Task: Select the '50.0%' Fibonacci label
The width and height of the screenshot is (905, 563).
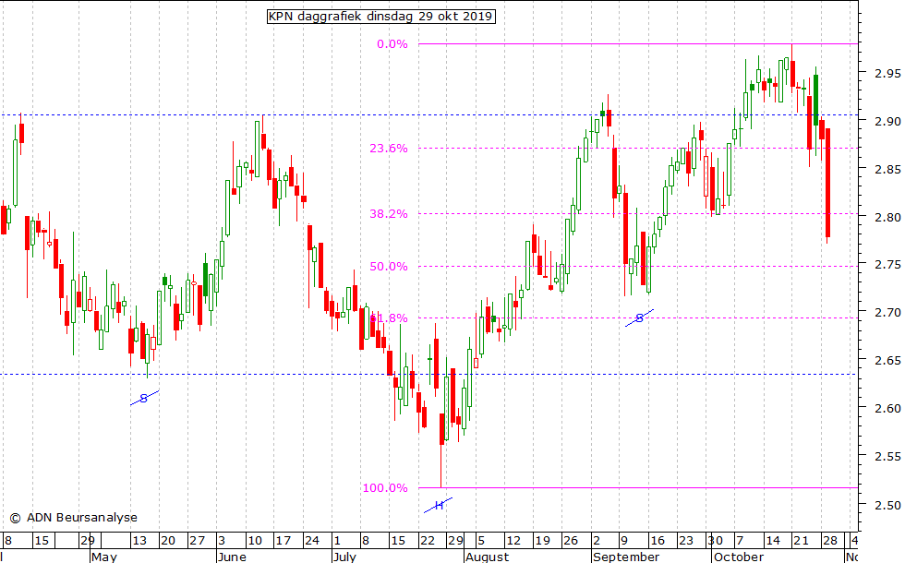Action: click(389, 267)
